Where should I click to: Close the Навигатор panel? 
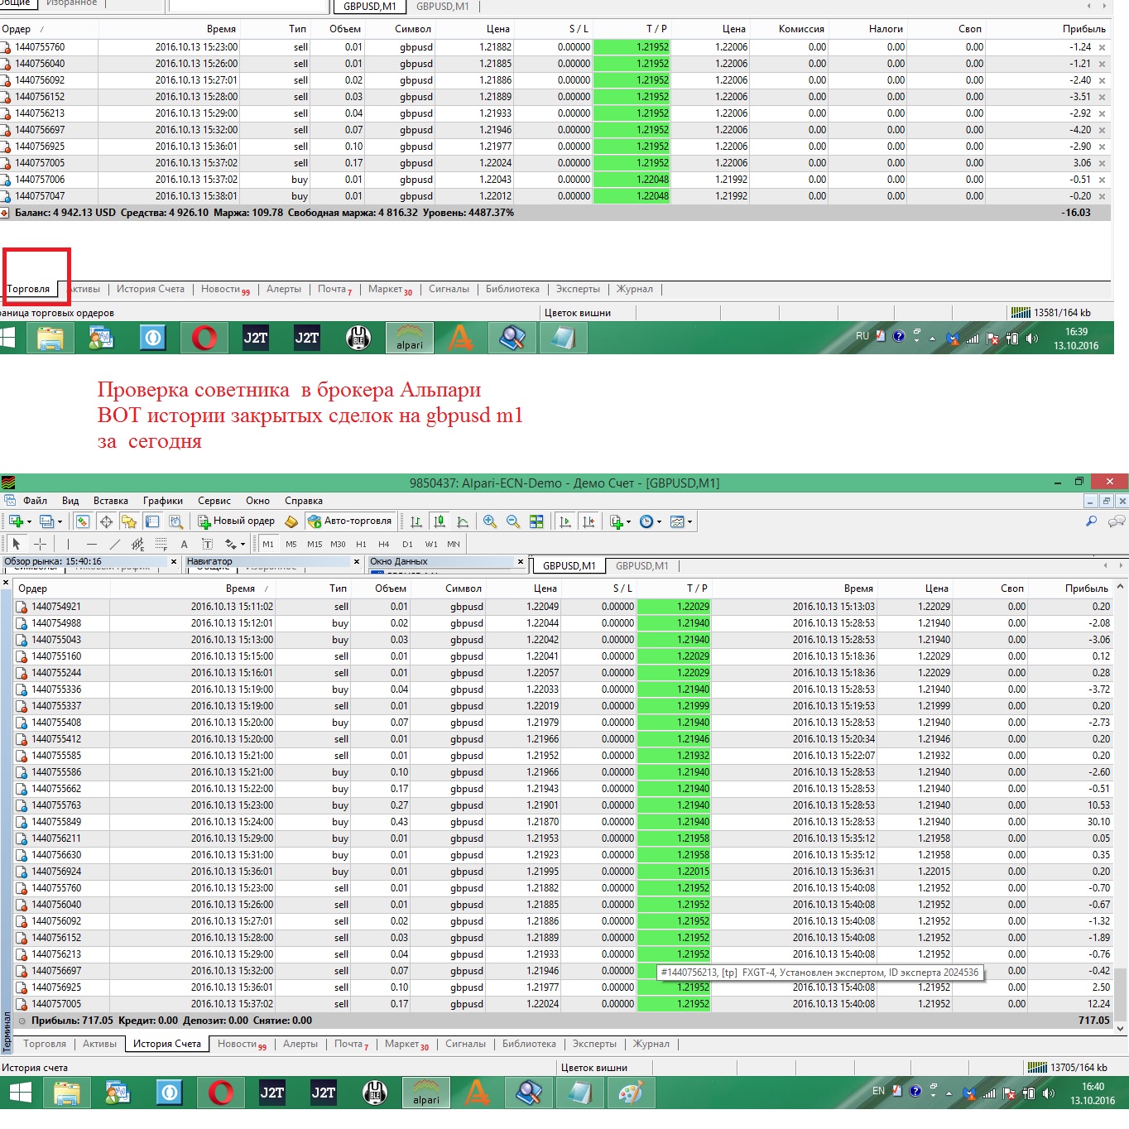(x=357, y=561)
